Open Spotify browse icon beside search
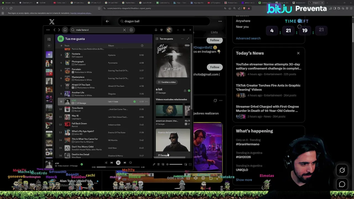The width and height of the screenshot is (354, 199). (131, 30)
